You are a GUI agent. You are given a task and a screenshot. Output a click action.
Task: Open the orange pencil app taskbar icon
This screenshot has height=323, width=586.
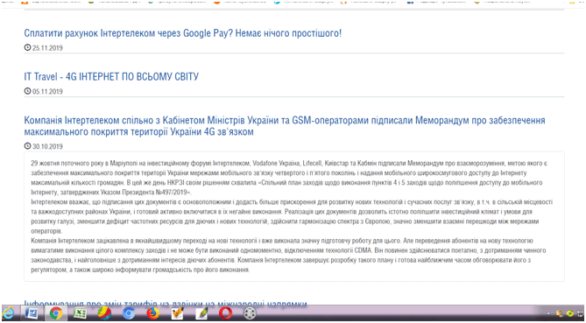click(177, 312)
